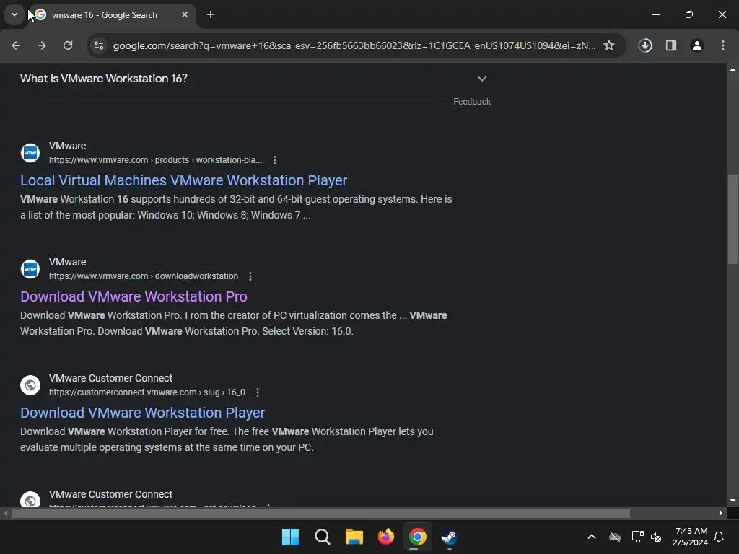Open the Windows Start menu
739x554 pixels.
pyautogui.click(x=290, y=537)
